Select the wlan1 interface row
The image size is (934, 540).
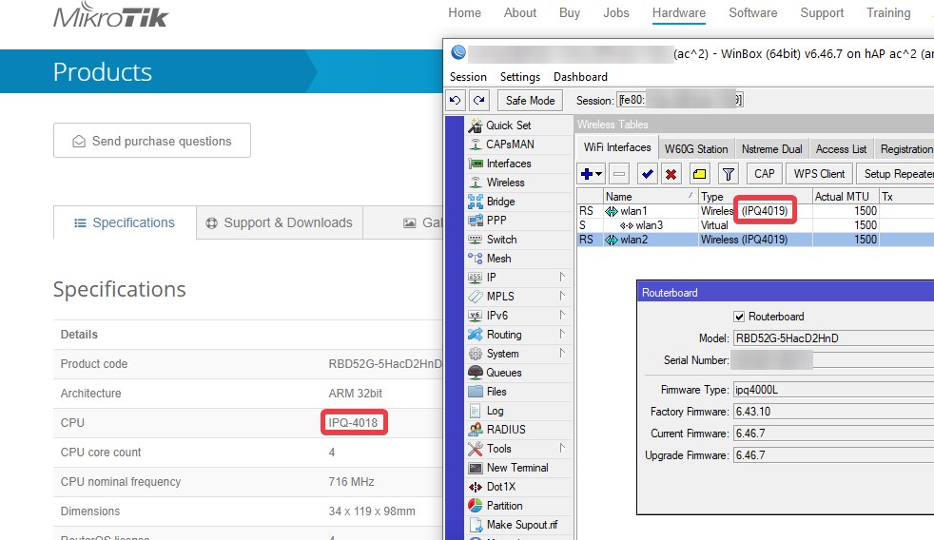[755, 211]
